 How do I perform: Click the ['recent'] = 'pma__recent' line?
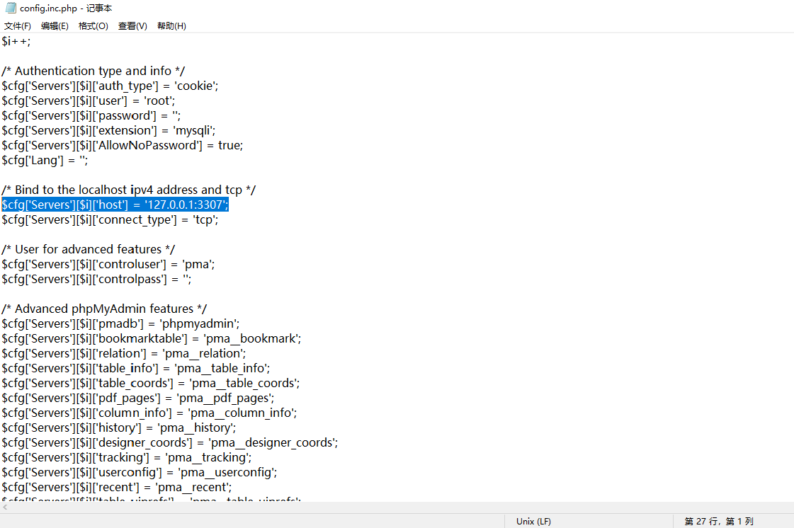click(x=116, y=488)
